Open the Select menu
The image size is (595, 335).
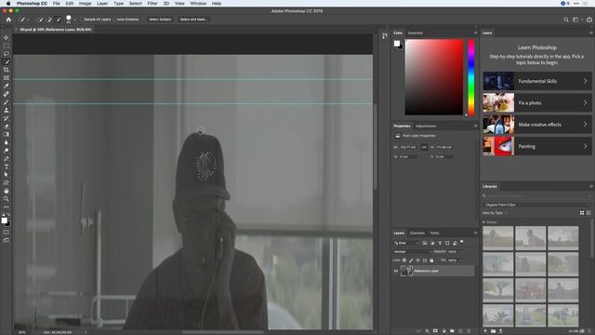(135, 4)
